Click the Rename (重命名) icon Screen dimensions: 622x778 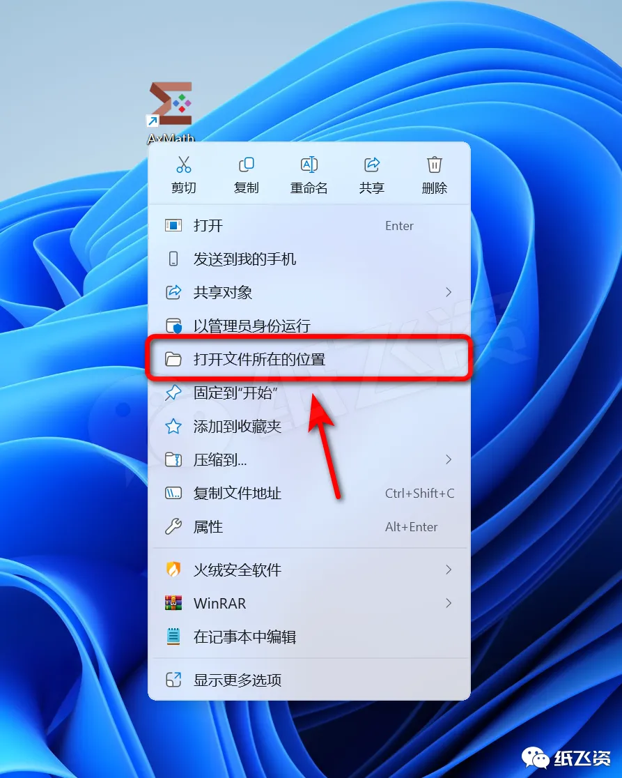click(309, 165)
